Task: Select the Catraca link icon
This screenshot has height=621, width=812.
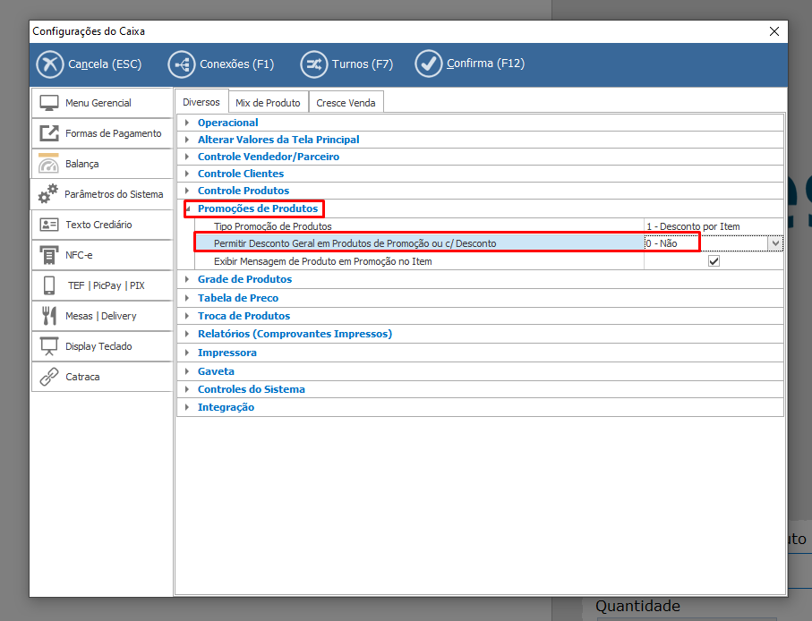Action: (x=49, y=377)
